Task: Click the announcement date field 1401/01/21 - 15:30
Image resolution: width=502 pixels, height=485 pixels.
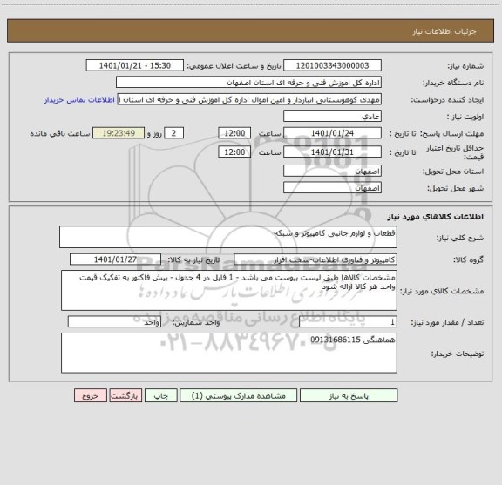Action: [x=135, y=65]
